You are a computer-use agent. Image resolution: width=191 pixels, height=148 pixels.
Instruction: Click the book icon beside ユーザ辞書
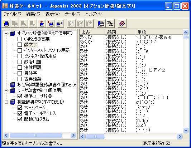pos(13,90)
